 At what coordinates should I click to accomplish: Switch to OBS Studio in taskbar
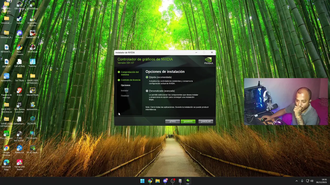[173, 181]
